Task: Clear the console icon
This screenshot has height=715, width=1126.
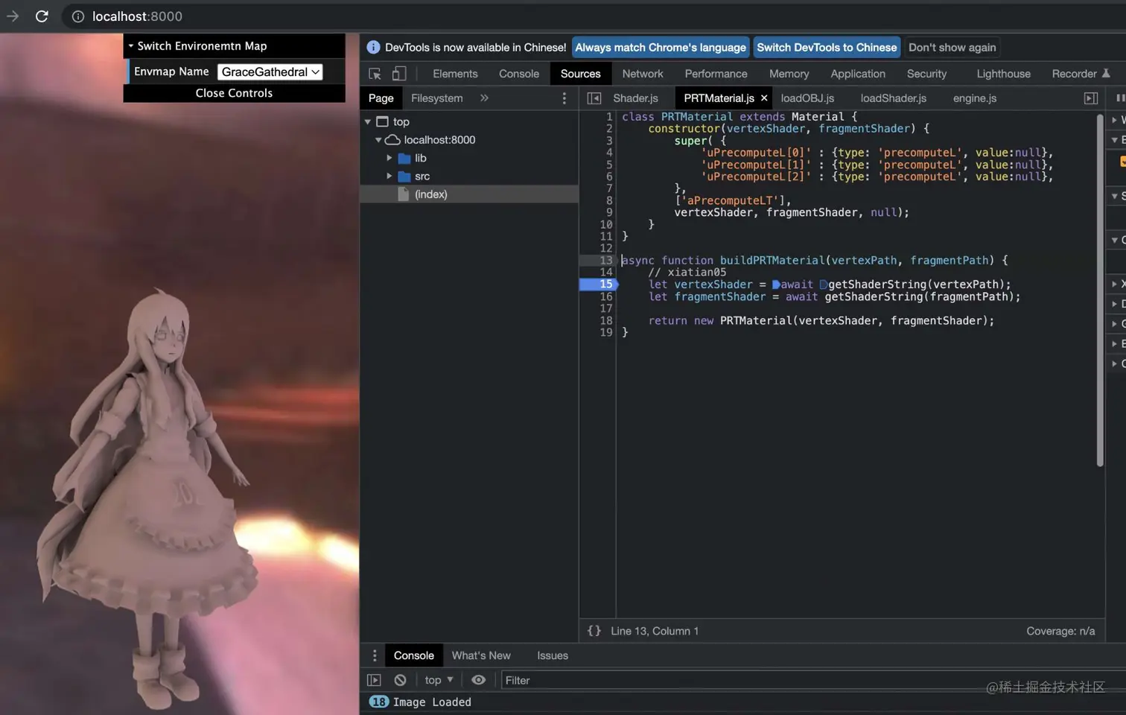Action: pos(400,680)
